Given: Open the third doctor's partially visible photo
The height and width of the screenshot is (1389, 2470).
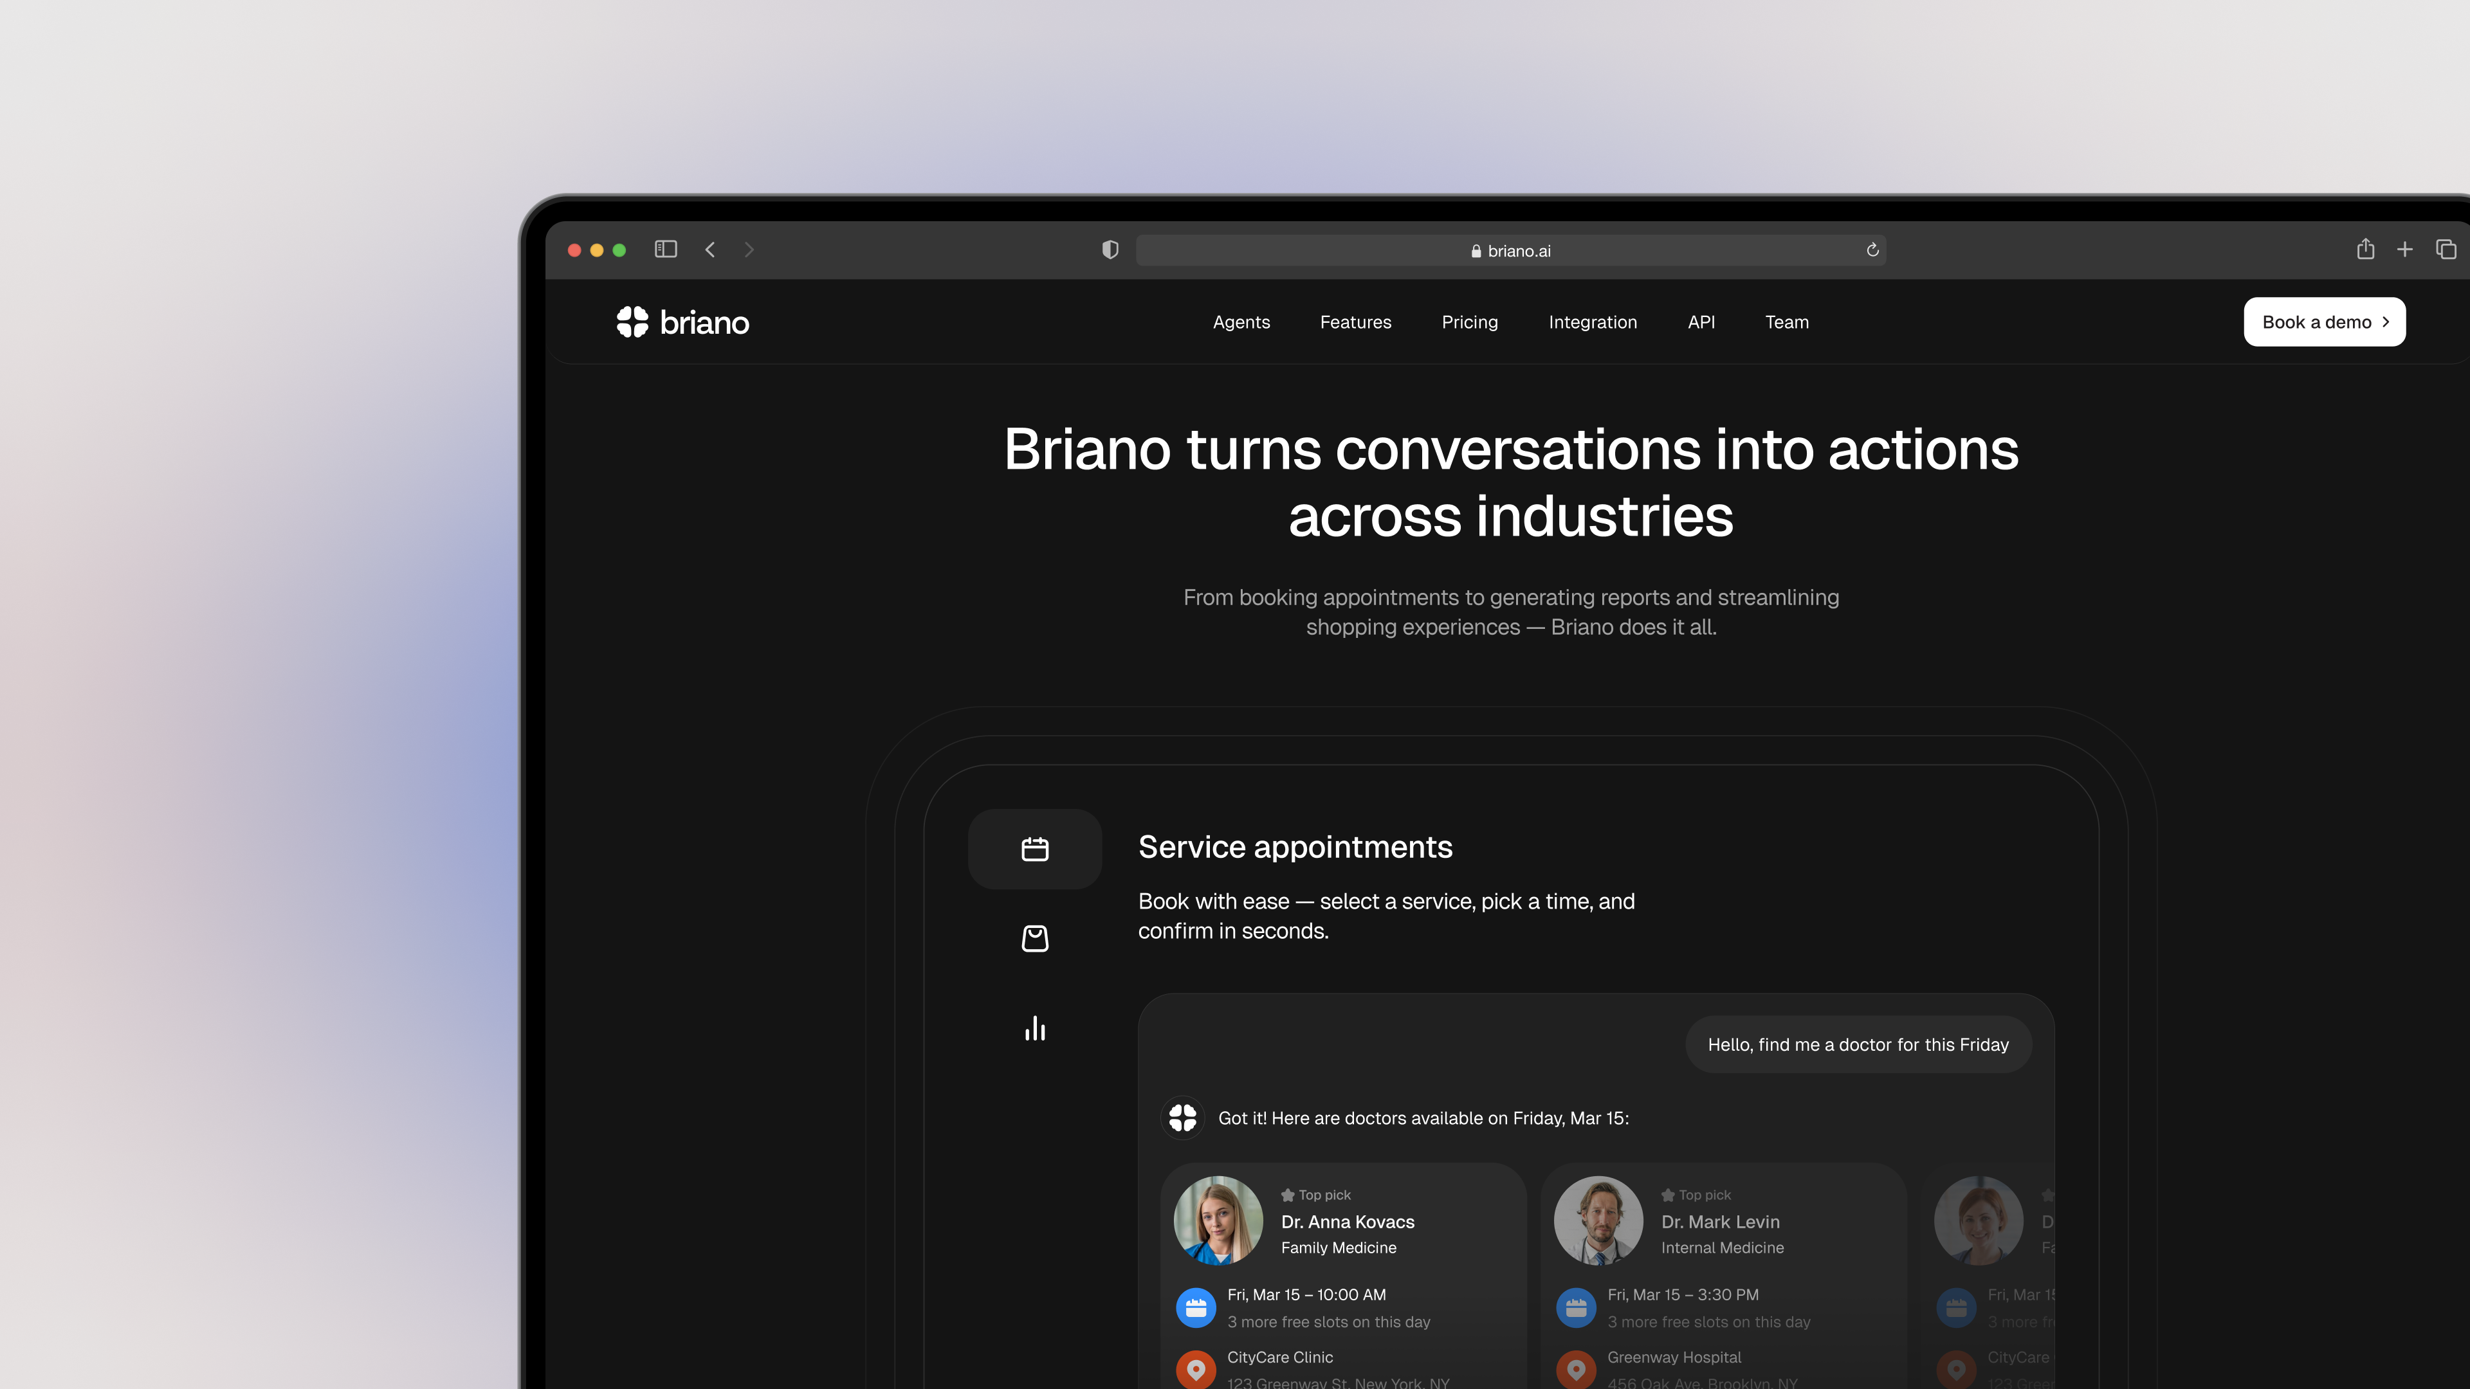Looking at the screenshot, I should click(1978, 1221).
